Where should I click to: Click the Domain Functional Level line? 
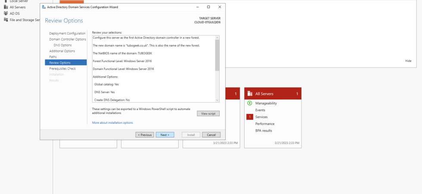pos(123,69)
